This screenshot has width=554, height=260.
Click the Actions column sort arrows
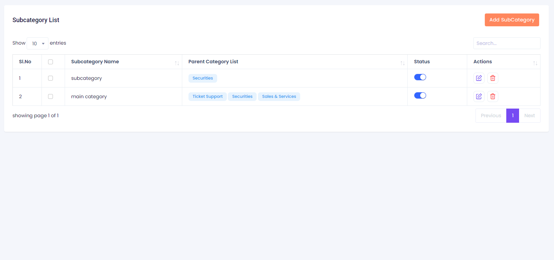(x=535, y=63)
